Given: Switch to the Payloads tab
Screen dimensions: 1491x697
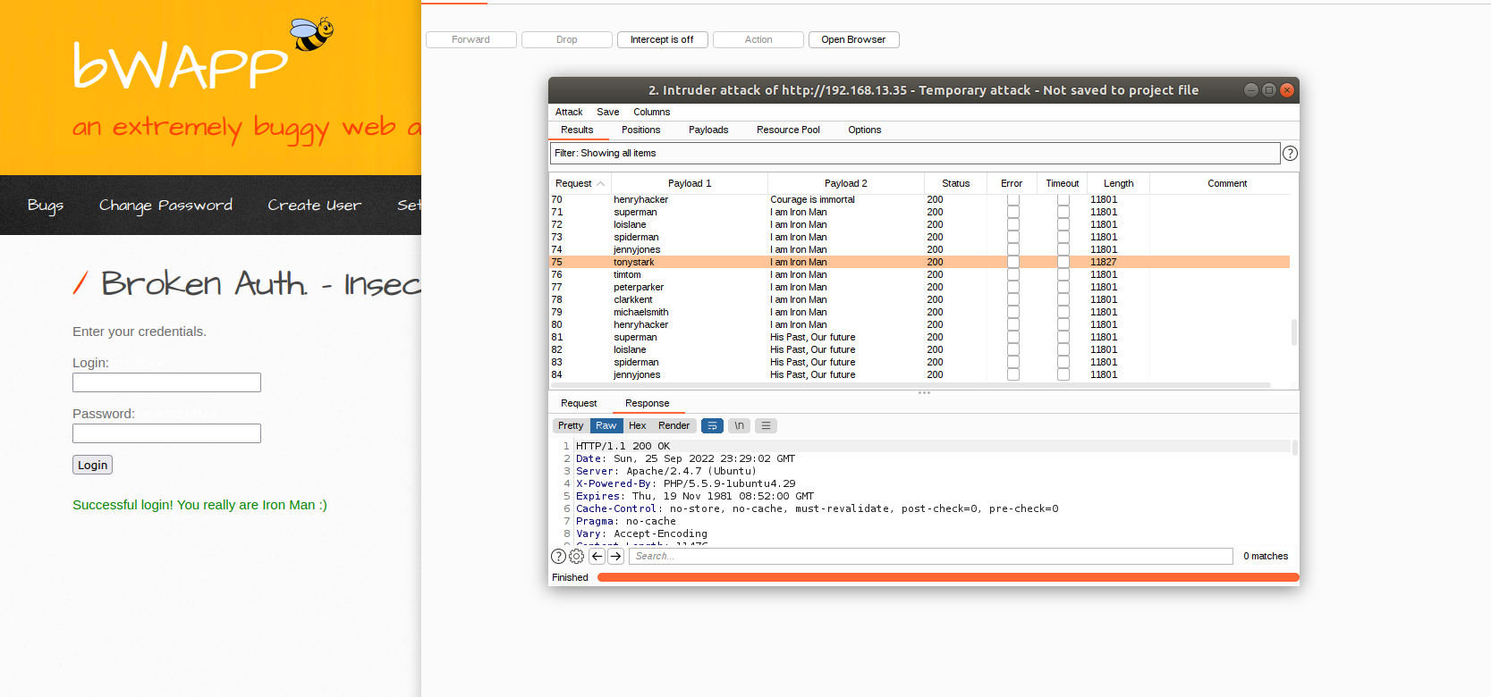Looking at the screenshot, I should pos(708,130).
